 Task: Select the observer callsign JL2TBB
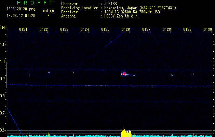111,4
